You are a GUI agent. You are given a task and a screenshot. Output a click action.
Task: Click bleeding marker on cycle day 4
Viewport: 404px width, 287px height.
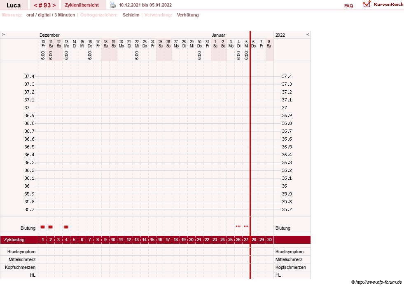[x=66, y=227]
